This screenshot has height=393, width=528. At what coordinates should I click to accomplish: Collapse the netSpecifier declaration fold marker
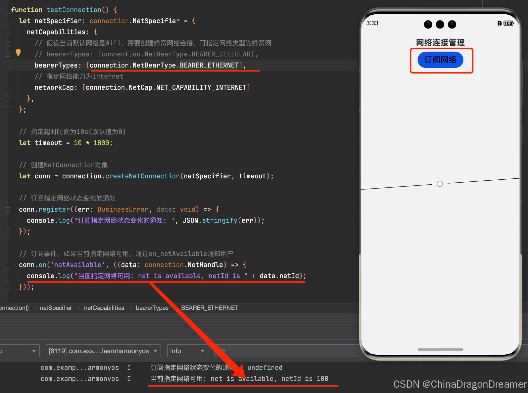click(x=8, y=21)
